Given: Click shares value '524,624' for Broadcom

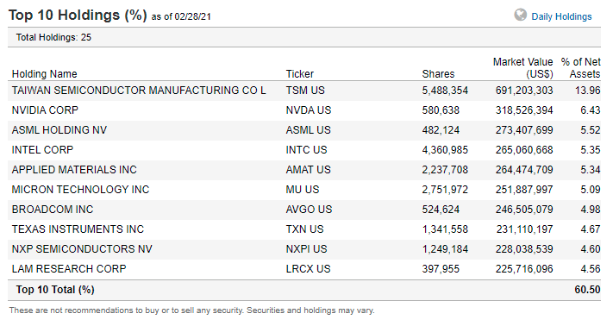Looking at the screenshot, I should pos(441,210).
